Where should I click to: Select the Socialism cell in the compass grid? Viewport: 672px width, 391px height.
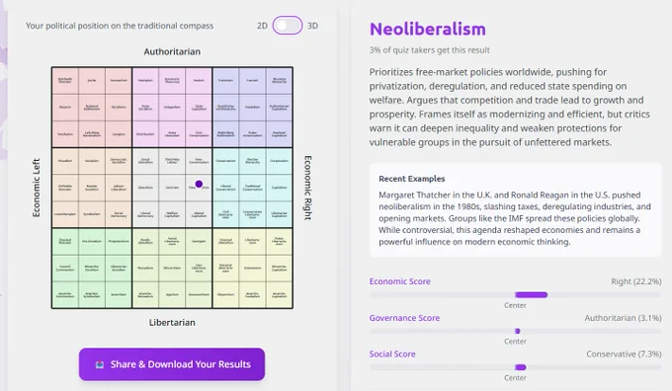point(92,161)
